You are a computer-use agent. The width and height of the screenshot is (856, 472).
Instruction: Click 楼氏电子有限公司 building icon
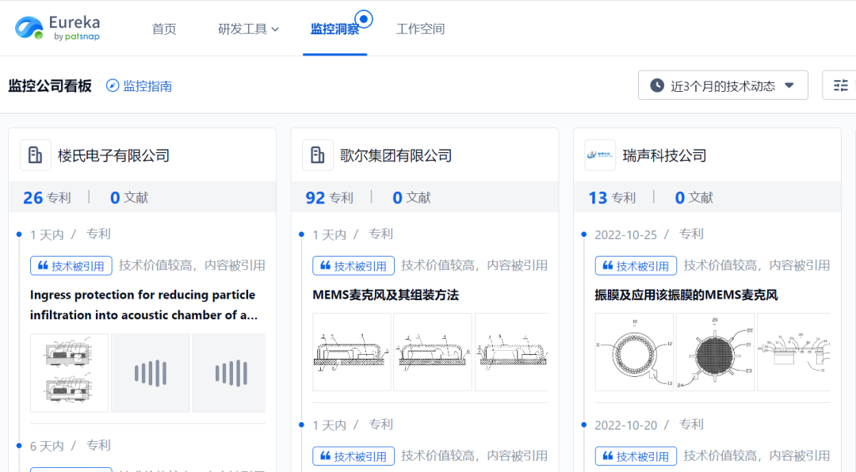[x=35, y=155]
